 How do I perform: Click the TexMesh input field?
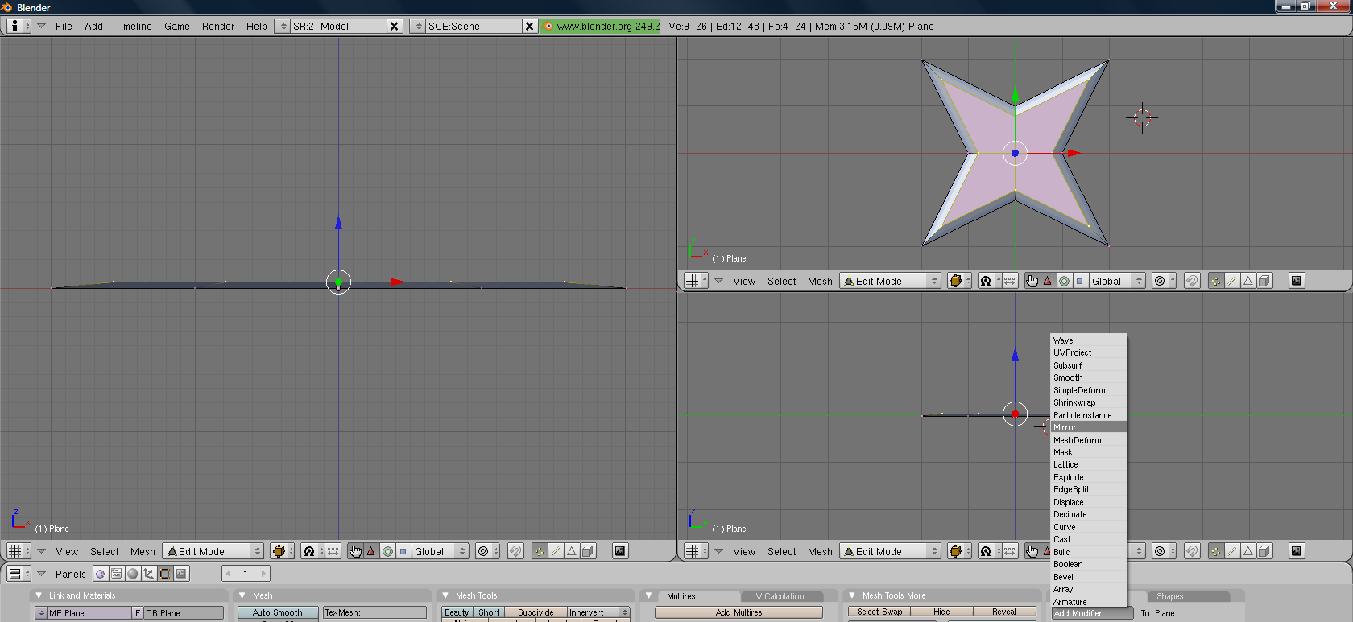374,612
